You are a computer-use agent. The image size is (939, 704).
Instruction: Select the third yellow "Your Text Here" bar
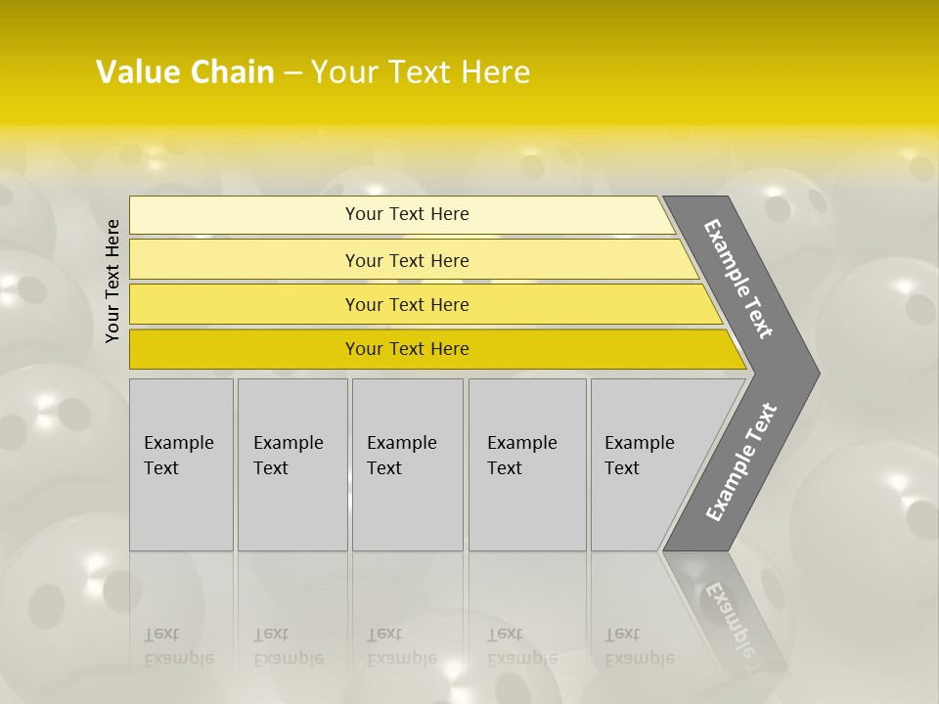click(x=407, y=304)
